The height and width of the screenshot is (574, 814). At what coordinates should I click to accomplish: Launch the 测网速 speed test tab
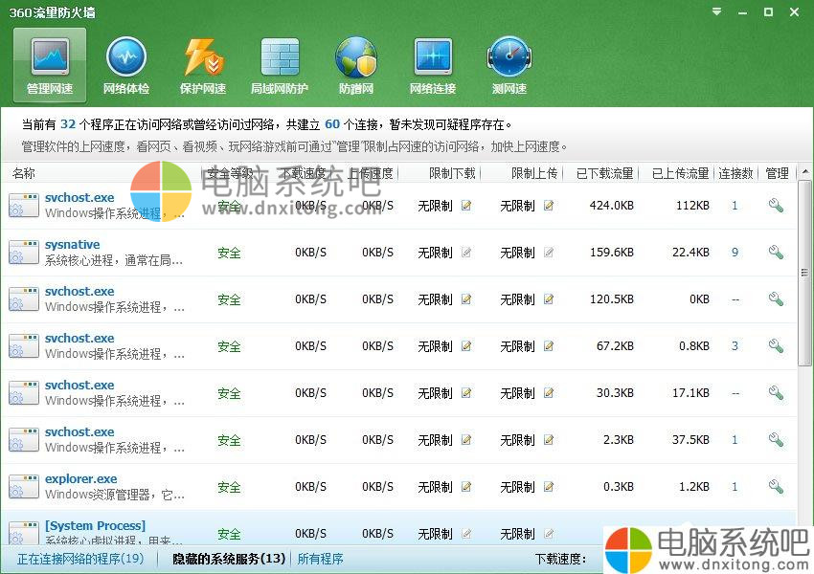(509, 65)
